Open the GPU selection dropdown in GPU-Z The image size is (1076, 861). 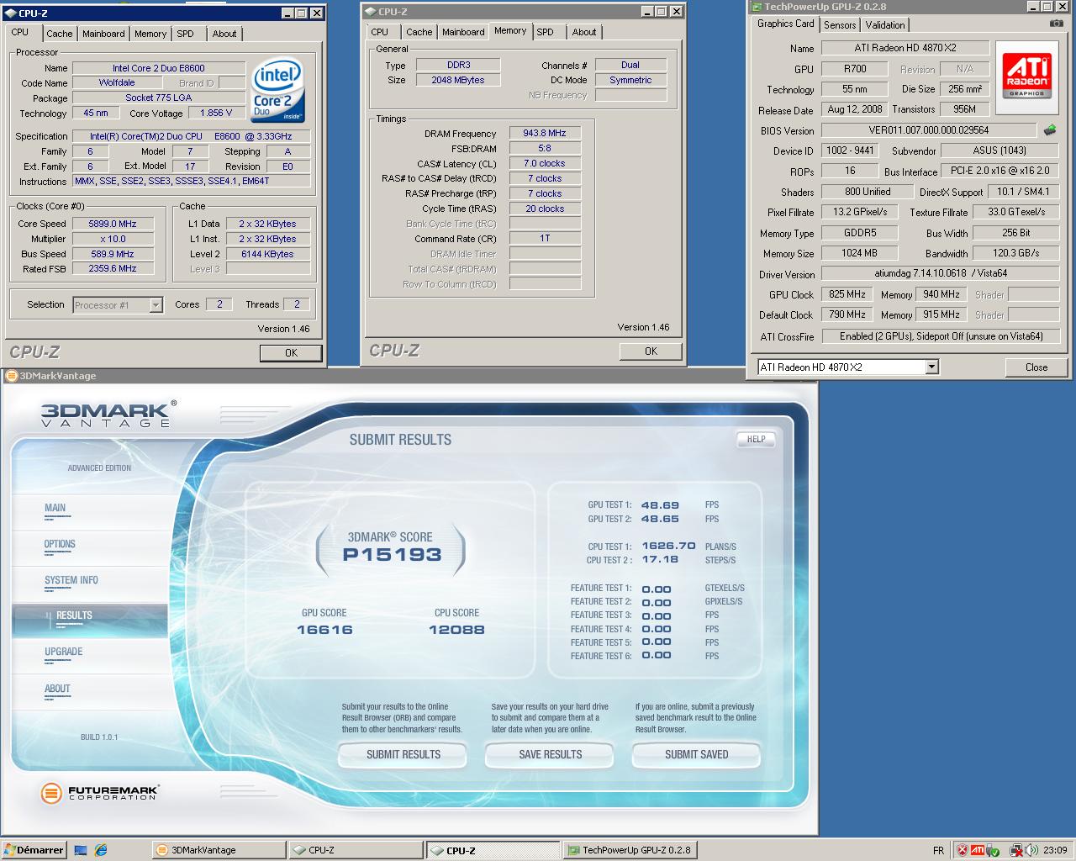point(931,367)
